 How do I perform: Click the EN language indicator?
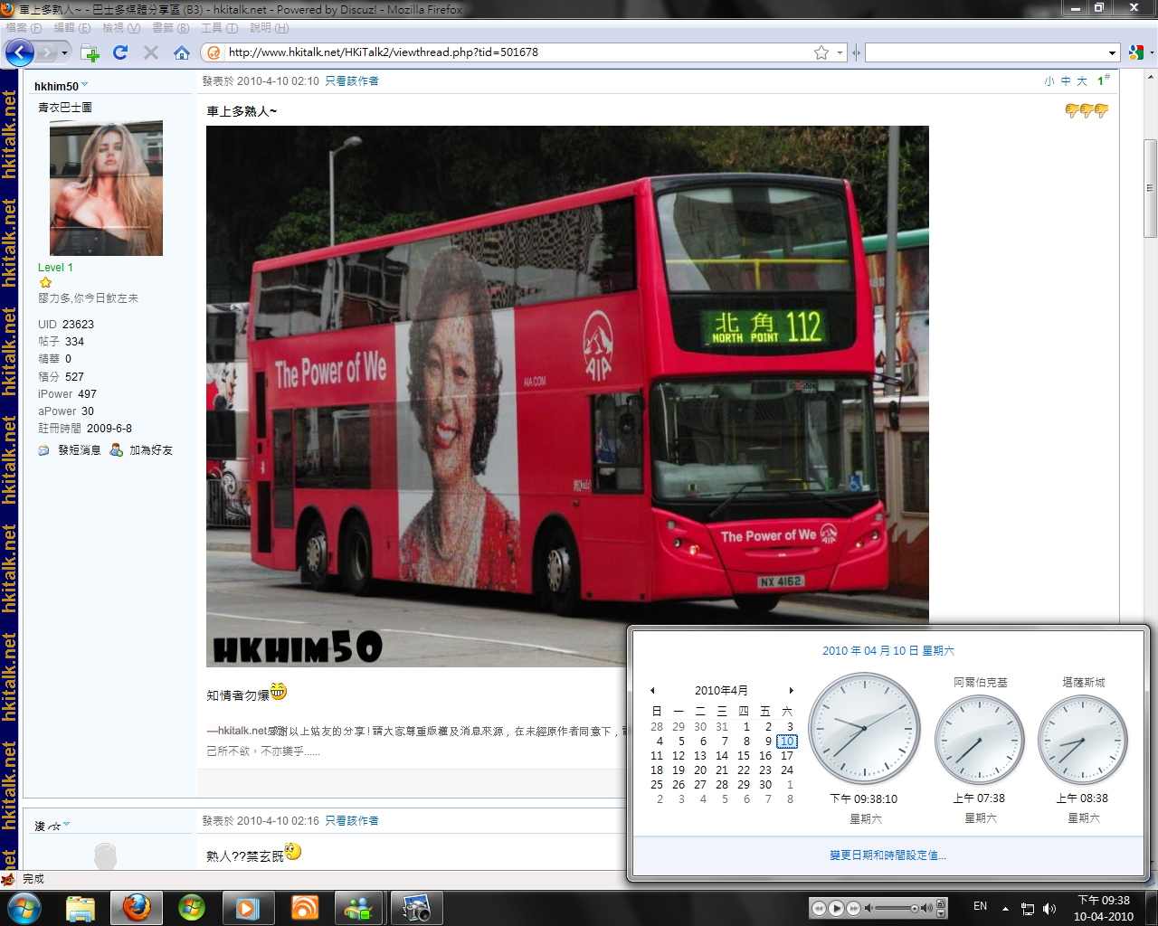(981, 906)
